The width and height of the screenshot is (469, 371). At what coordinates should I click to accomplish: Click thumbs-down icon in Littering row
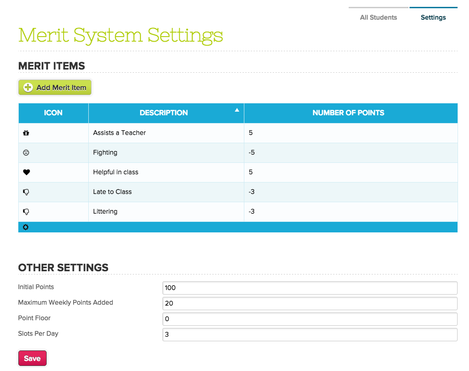[x=26, y=212]
